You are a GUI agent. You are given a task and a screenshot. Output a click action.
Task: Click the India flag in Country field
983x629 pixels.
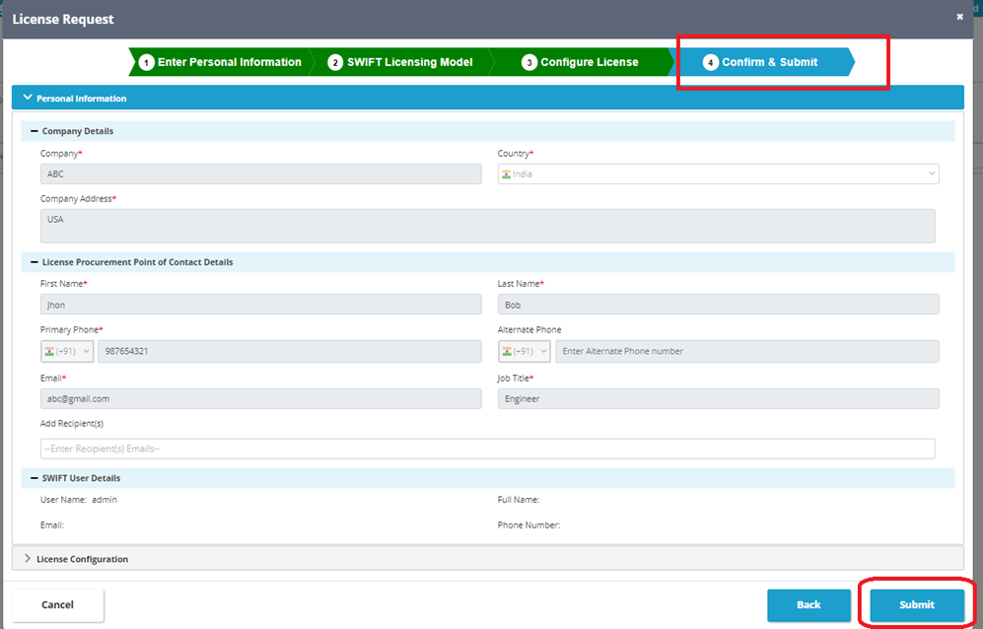[x=506, y=175]
